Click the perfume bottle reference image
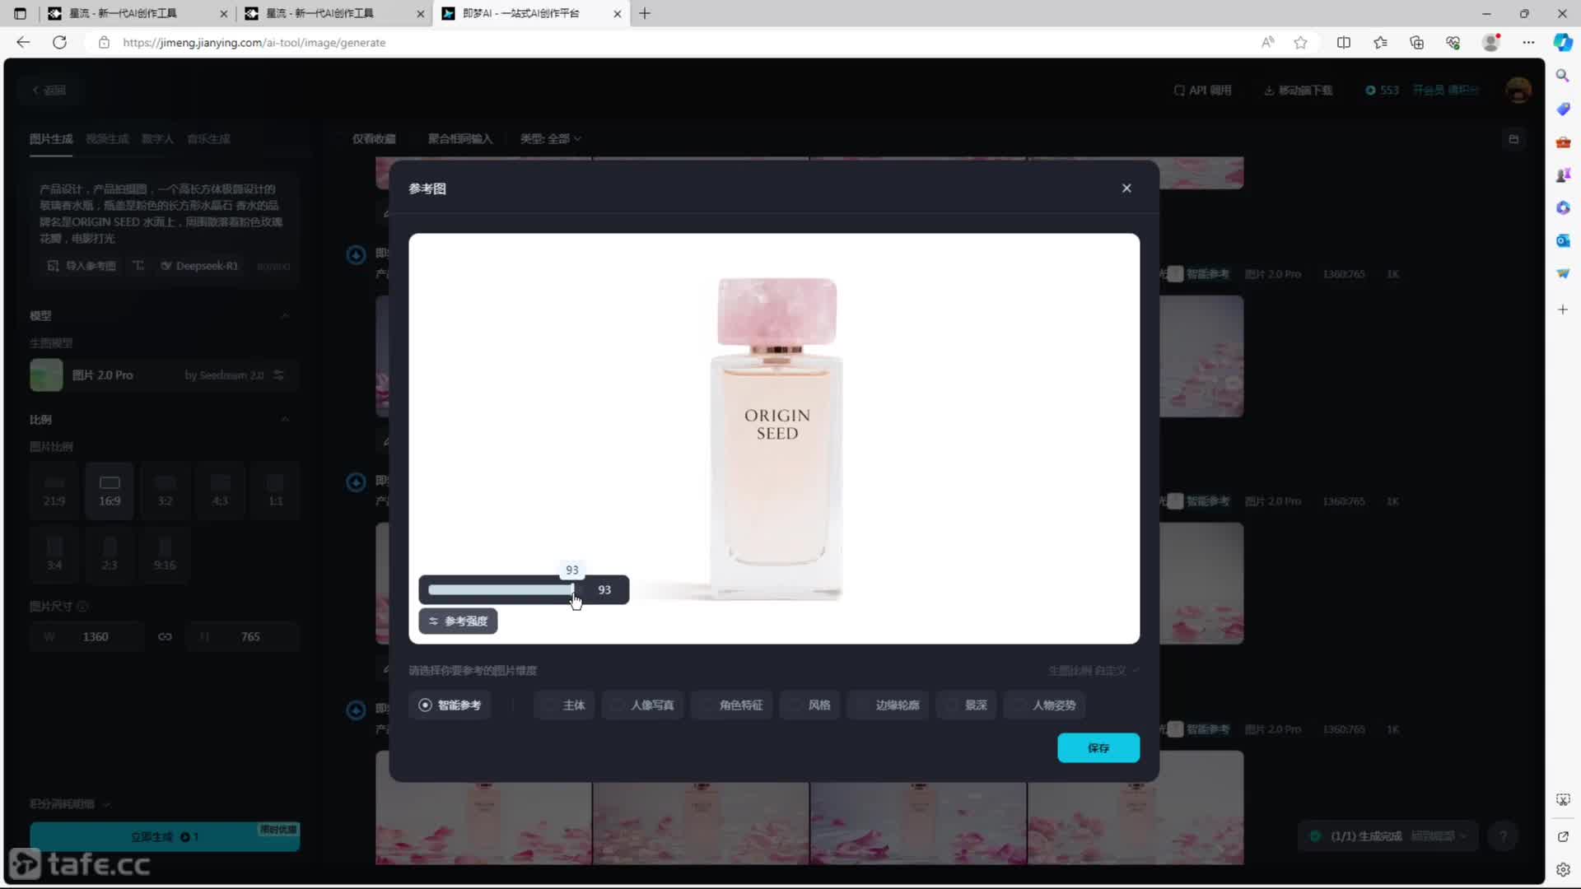 click(776, 438)
